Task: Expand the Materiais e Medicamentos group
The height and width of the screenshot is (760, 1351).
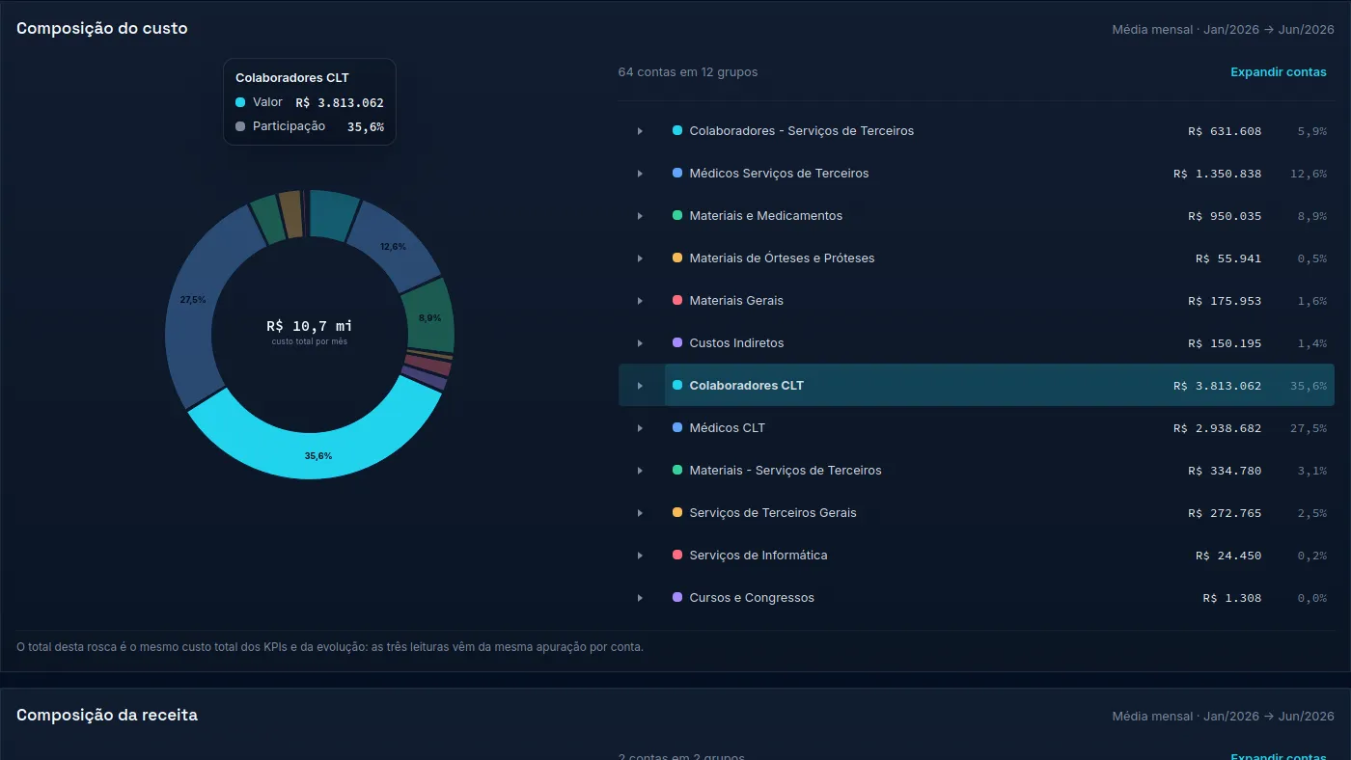Action: [640, 216]
